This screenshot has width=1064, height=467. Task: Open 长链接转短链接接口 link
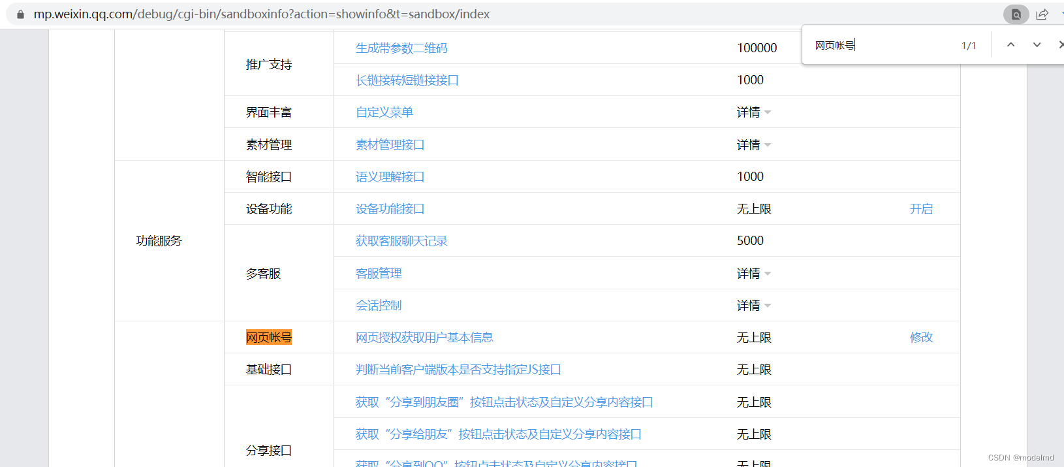tap(407, 80)
